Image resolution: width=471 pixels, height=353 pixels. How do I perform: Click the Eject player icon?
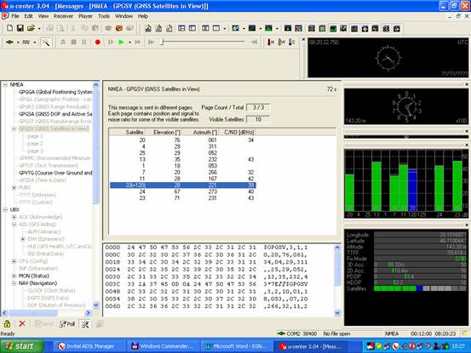pyautogui.click(x=63, y=43)
